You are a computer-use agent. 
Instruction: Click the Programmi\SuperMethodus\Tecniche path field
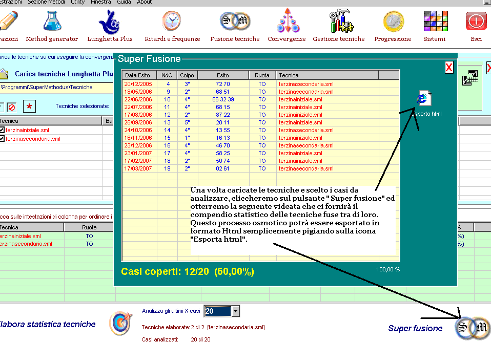(56, 88)
